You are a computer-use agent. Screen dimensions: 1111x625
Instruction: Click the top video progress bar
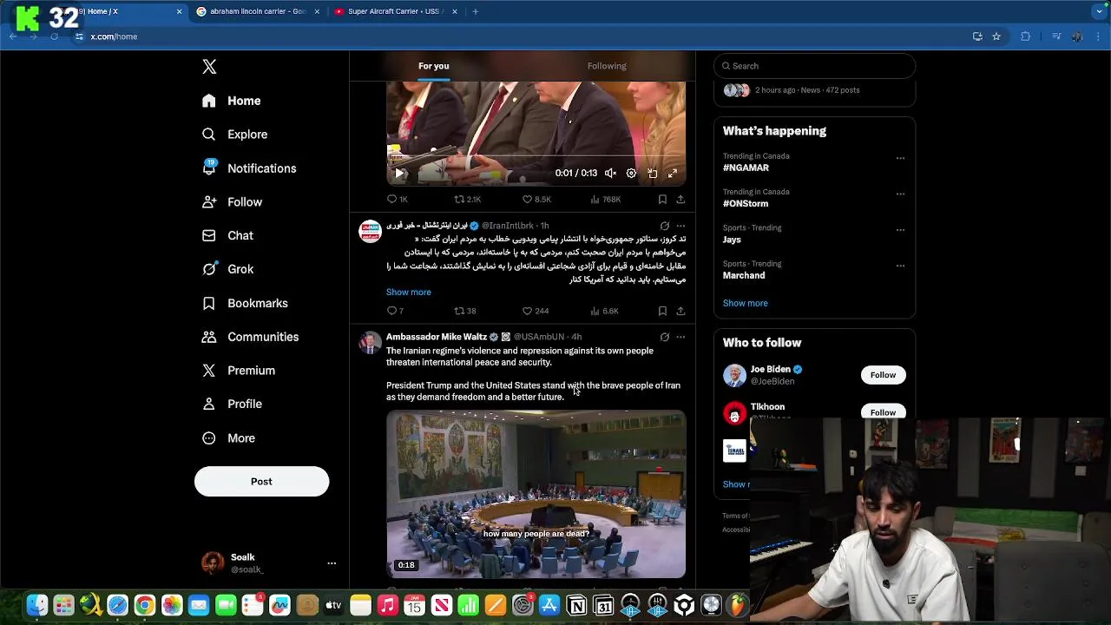point(536,158)
